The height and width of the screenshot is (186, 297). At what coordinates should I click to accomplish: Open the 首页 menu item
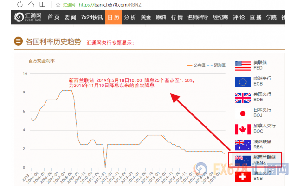tap(54, 17)
